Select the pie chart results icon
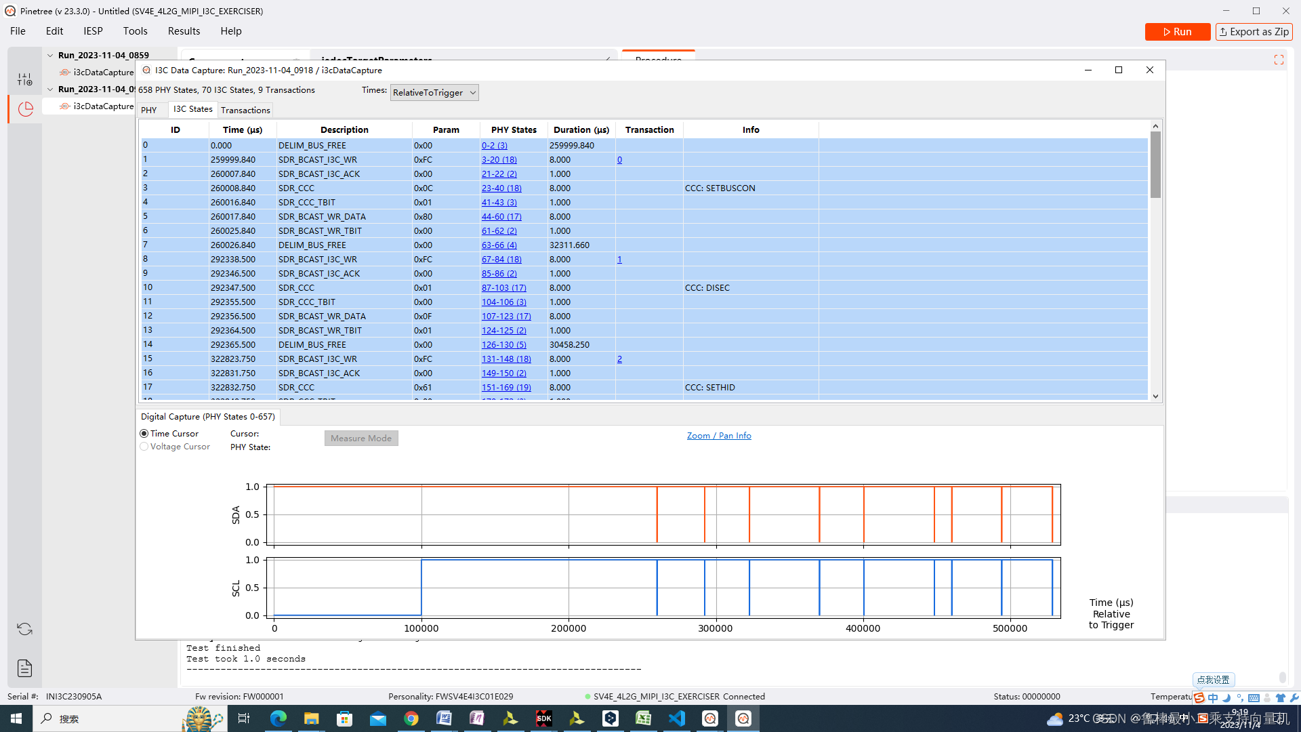This screenshot has height=732, width=1301. tap(25, 109)
